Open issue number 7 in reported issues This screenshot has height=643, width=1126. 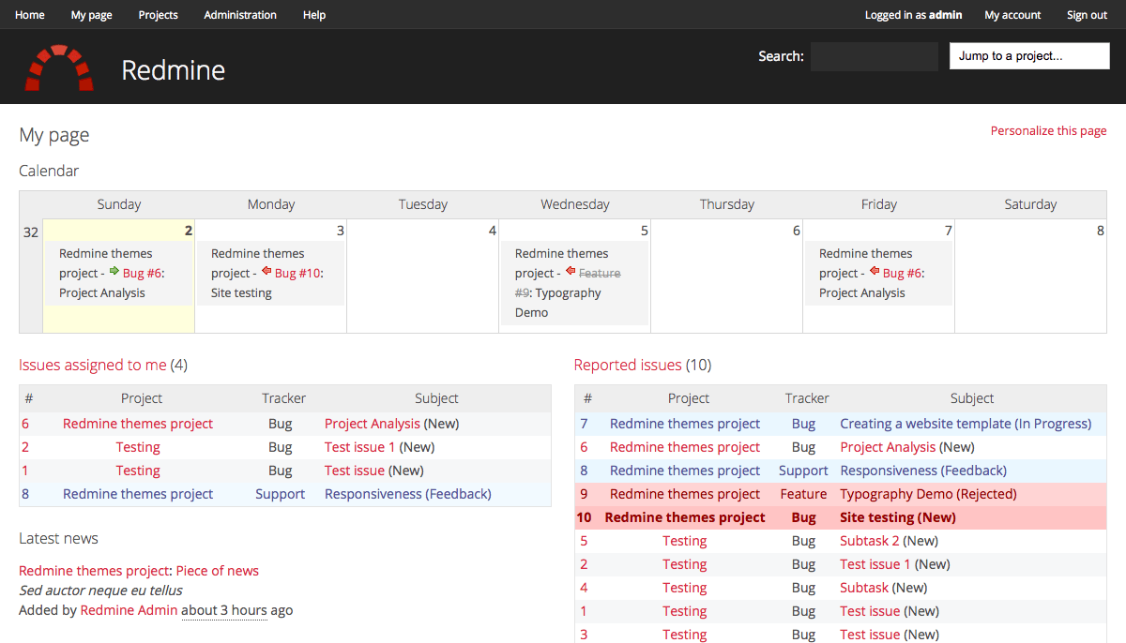pyautogui.click(x=585, y=424)
